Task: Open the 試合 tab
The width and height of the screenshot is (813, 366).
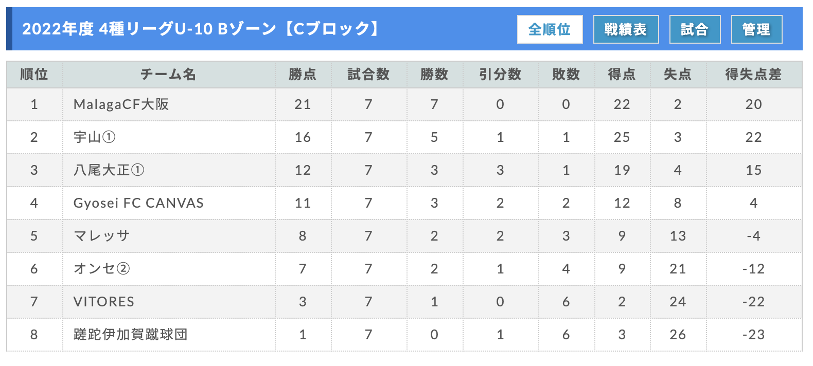Action: click(695, 29)
